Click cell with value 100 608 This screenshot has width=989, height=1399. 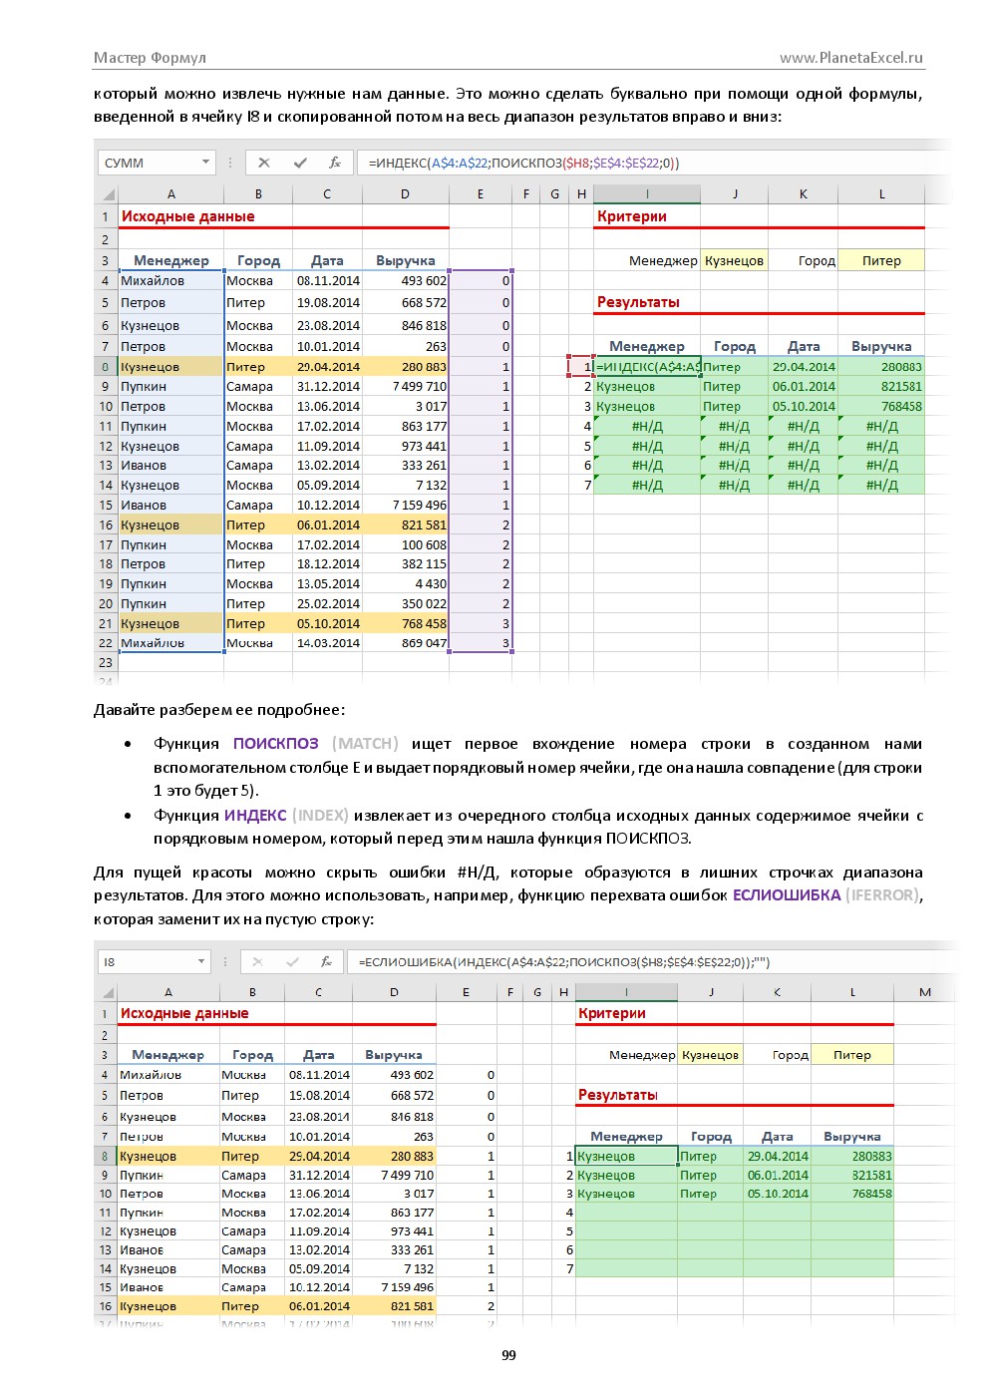pos(406,545)
